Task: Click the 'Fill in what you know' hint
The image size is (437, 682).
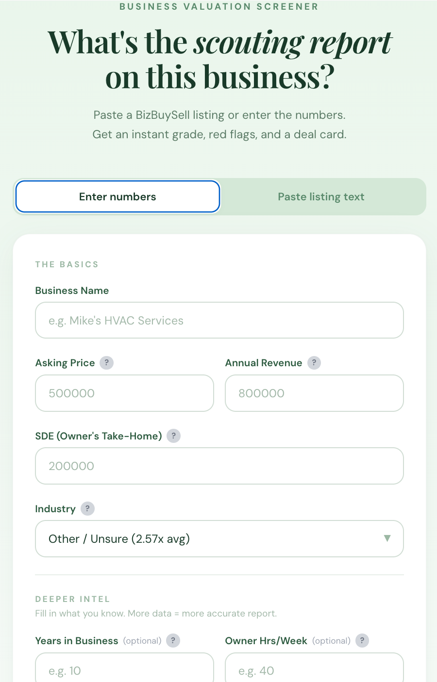Action: click(156, 614)
